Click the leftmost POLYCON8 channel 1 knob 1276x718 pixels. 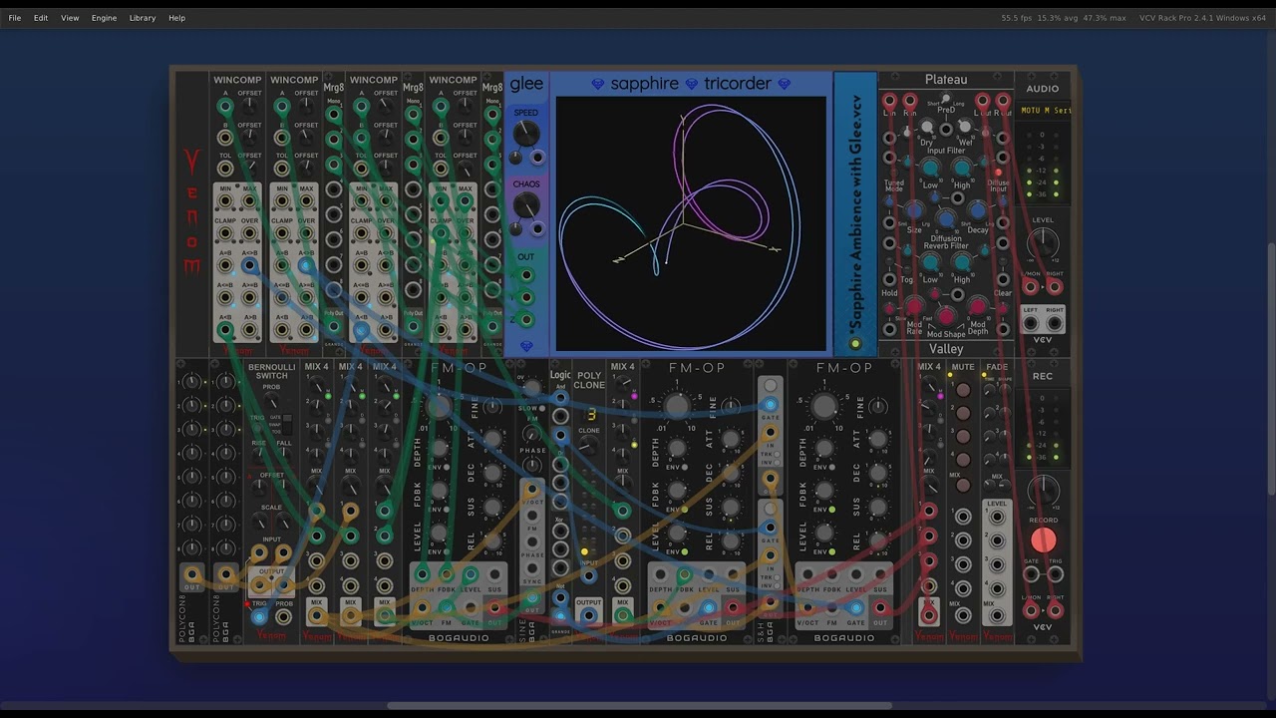pyautogui.click(x=191, y=382)
